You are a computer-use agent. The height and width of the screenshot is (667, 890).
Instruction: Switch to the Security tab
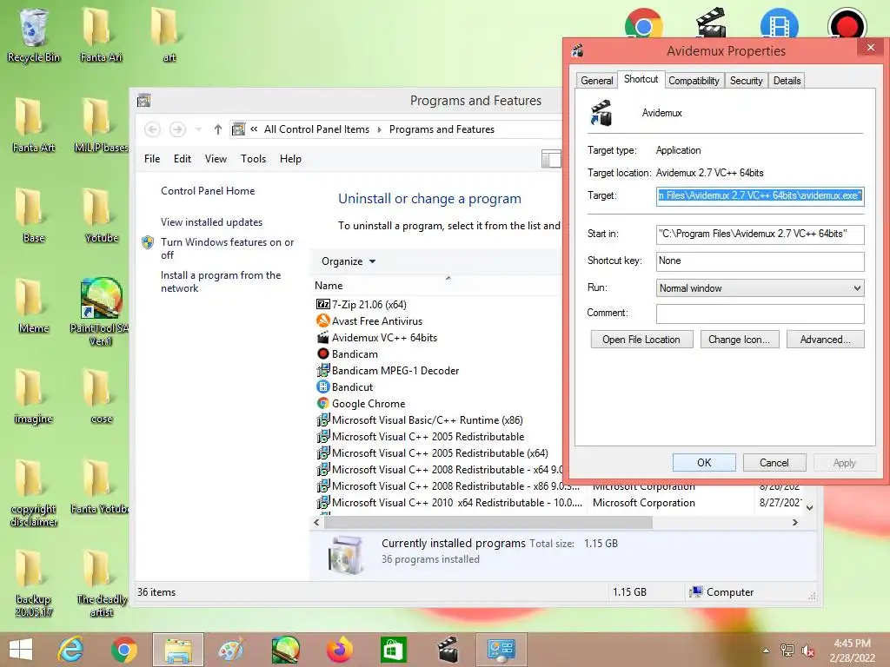click(746, 81)
